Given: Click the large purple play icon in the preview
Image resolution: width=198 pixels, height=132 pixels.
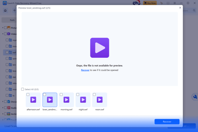Looking at the screenshot, I should [99, 48].
